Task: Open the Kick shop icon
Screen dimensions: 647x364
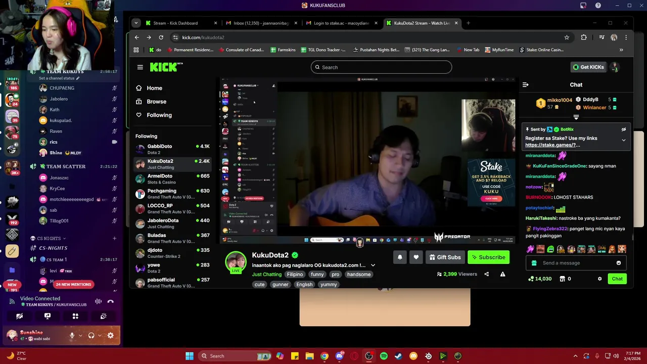Action: point(562,279)
